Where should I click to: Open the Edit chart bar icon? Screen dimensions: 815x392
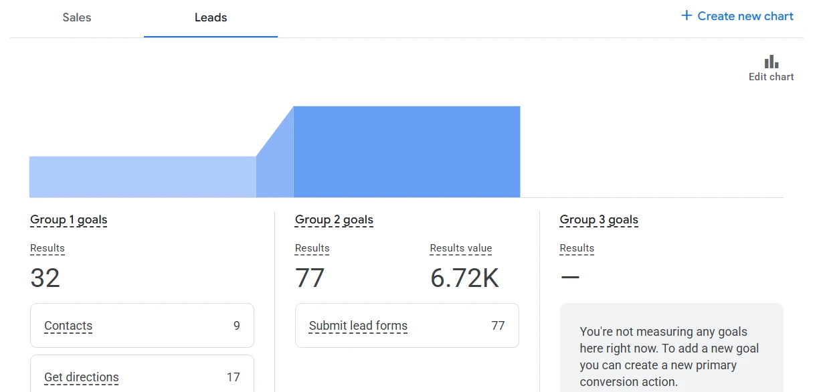[772, 62]
